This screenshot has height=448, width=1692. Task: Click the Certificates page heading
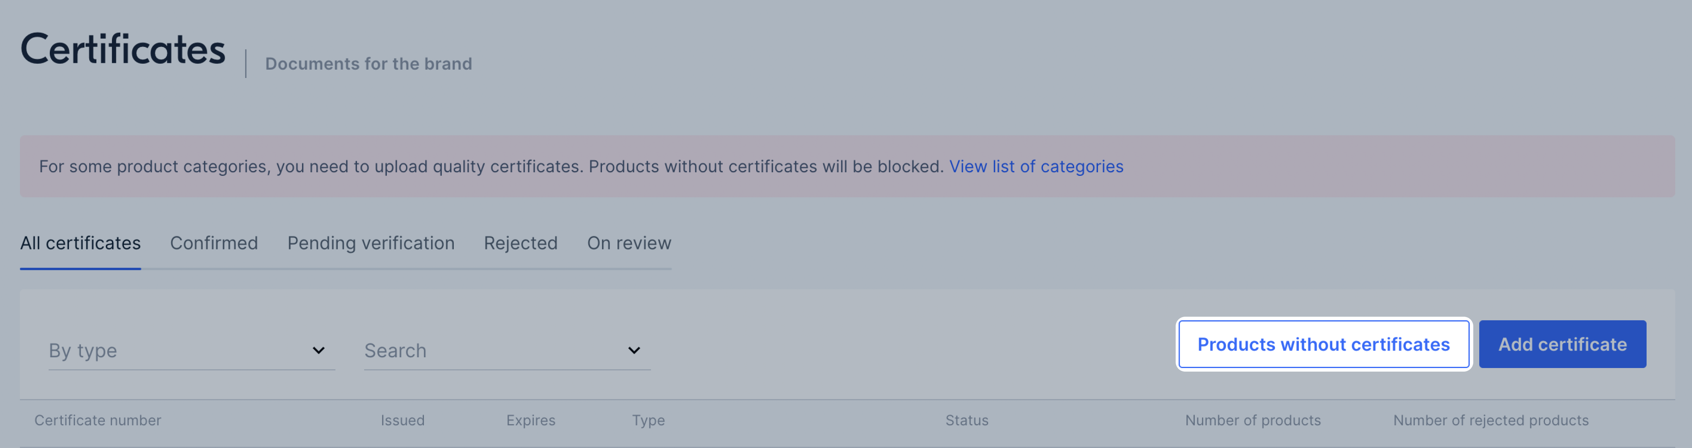pyautogui.click(x=123, y=50)
